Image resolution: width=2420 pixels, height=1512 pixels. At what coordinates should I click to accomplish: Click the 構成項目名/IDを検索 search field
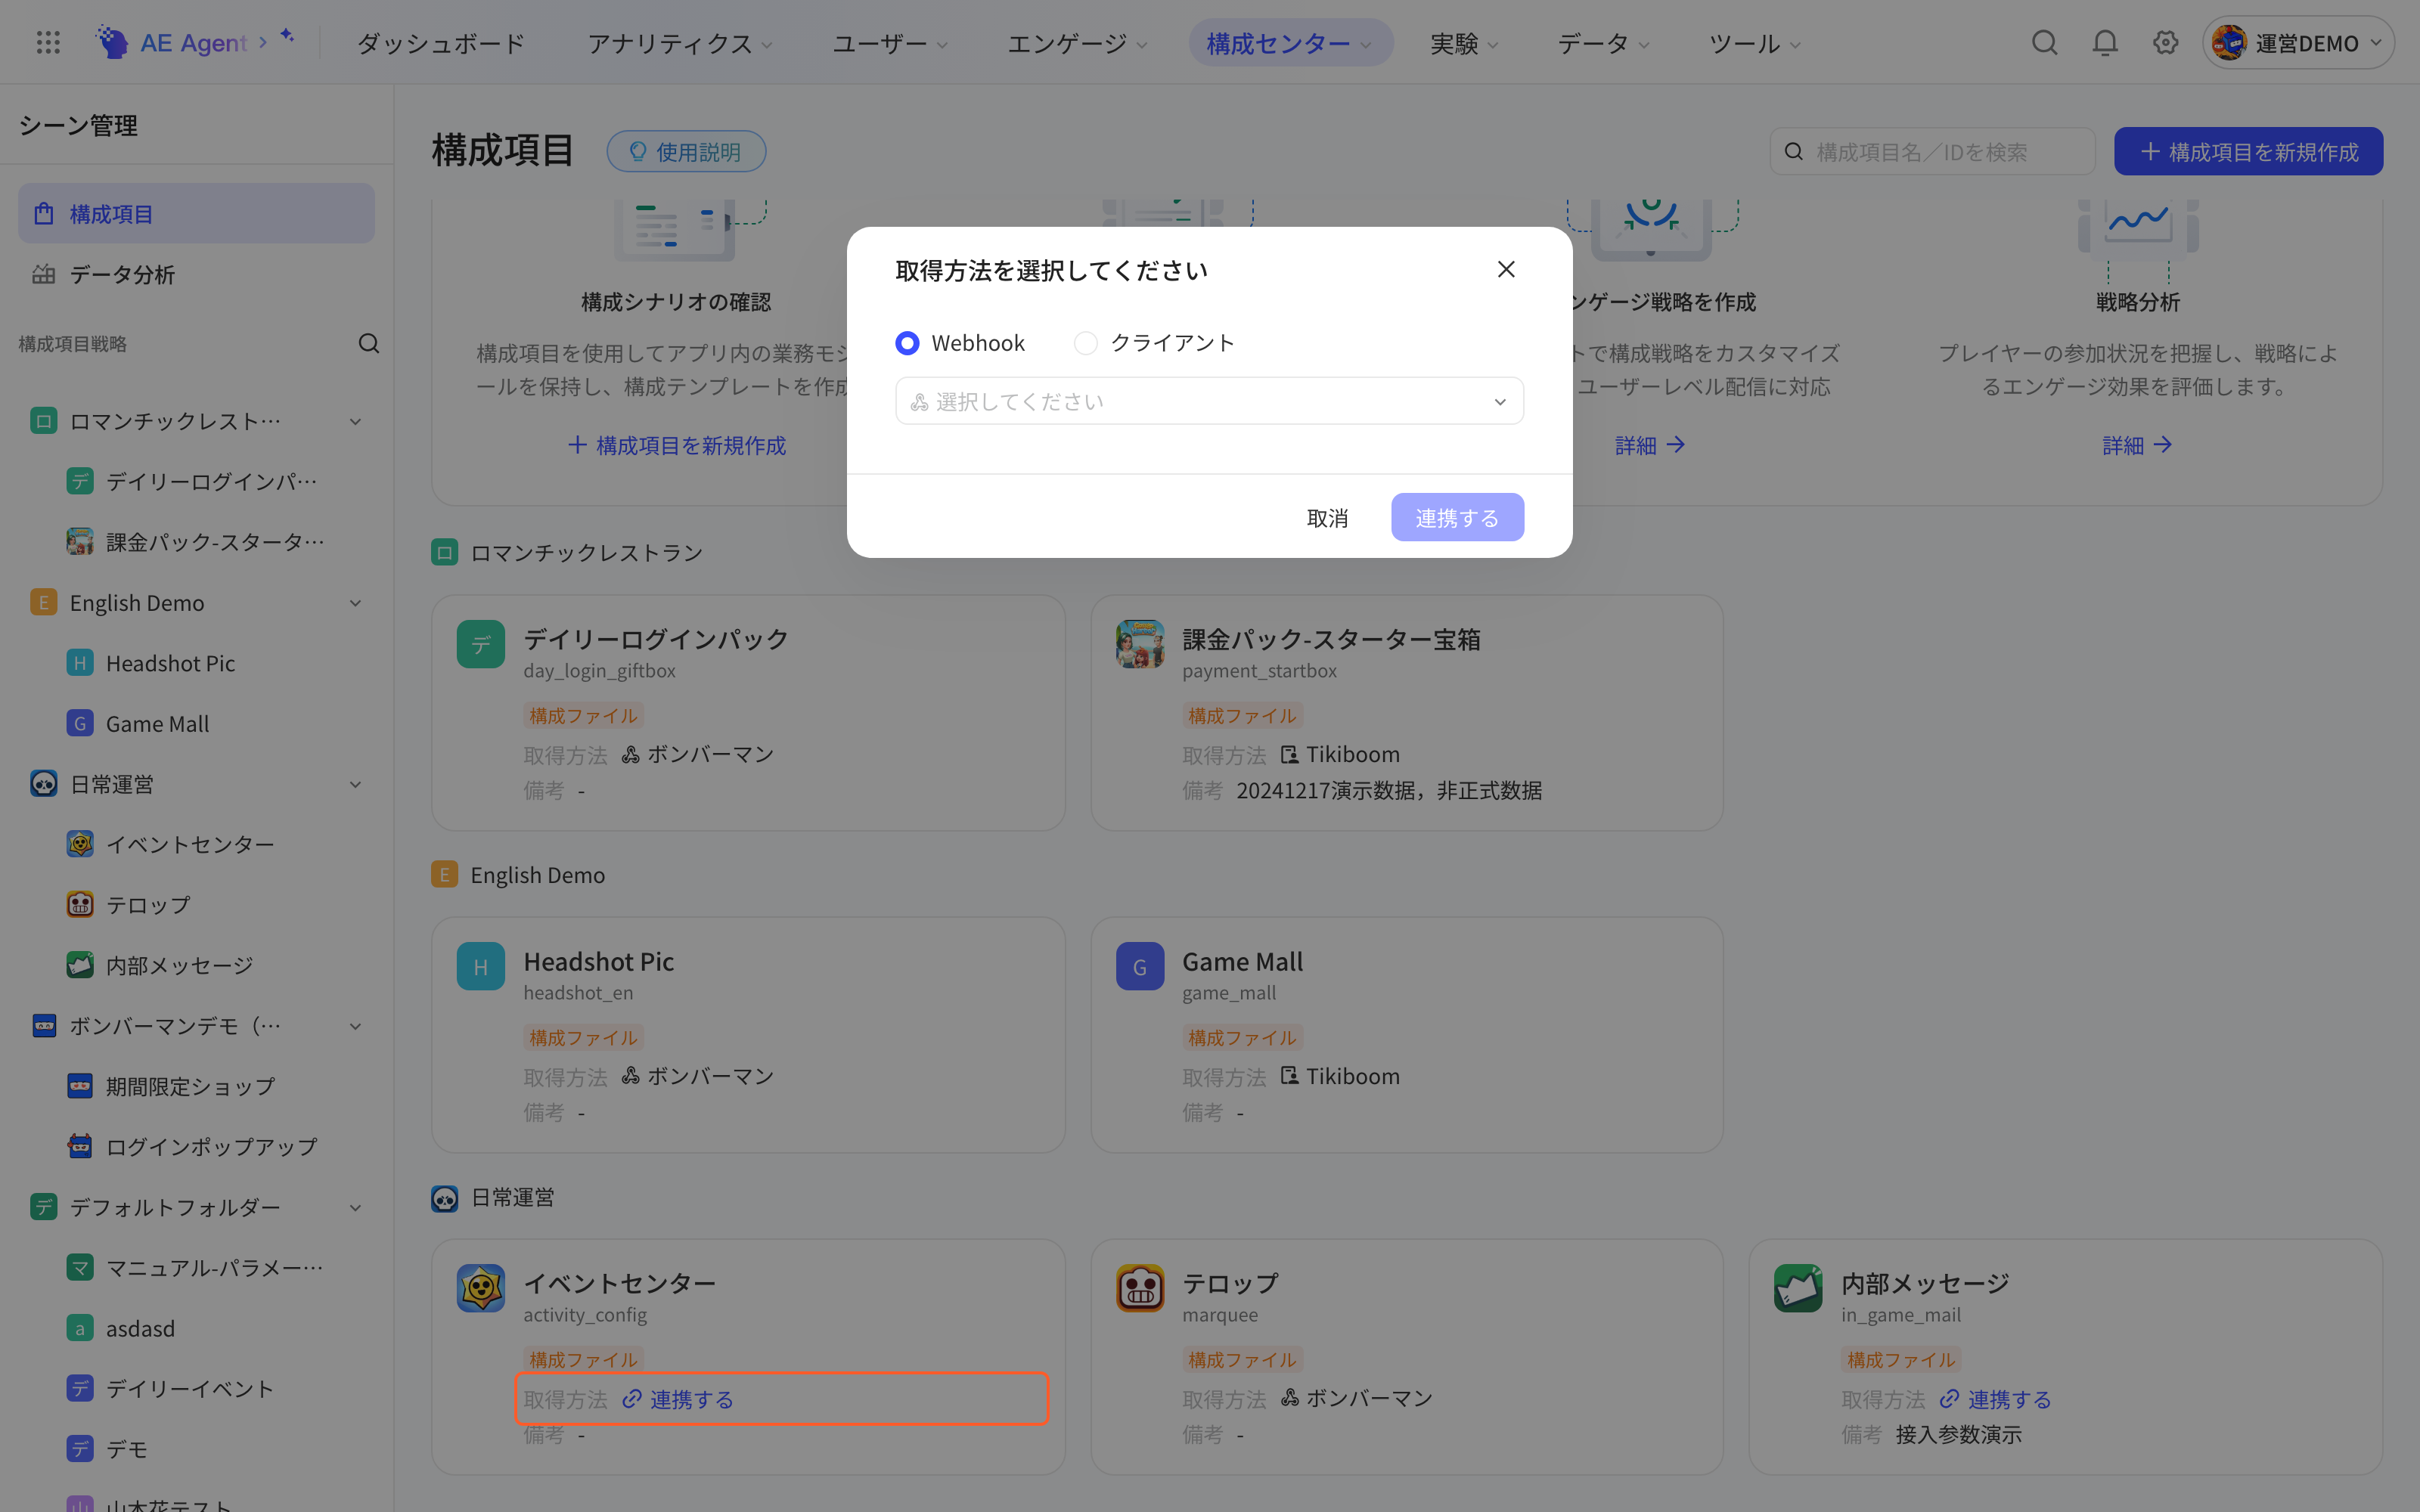coord(1932,151)
